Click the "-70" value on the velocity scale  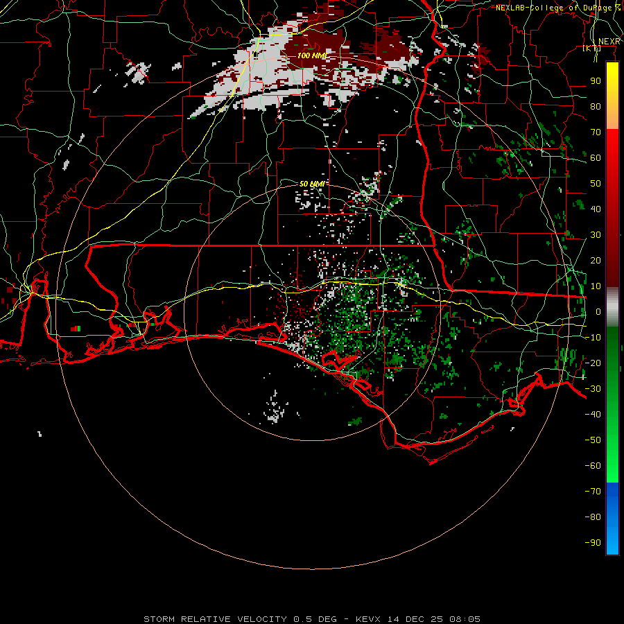coord(593,492)
